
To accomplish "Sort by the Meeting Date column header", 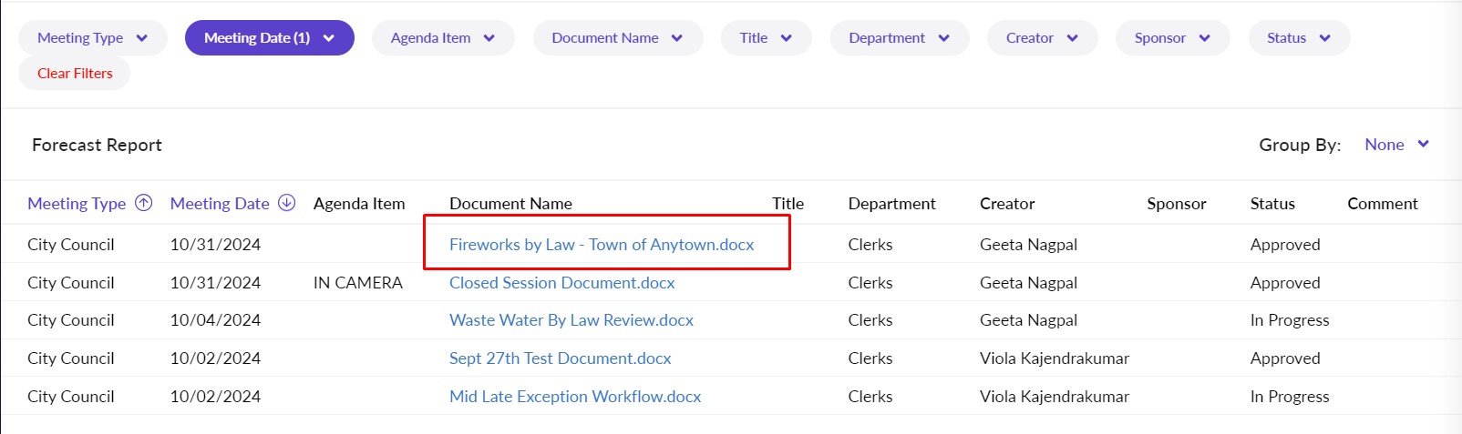I will point(220,204).
